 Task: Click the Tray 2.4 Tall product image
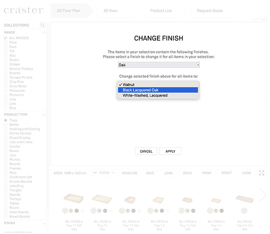point(244,199)
